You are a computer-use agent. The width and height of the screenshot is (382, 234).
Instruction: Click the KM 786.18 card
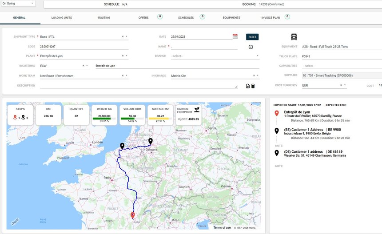(48, 115)
